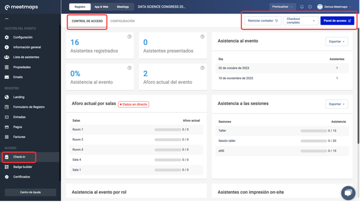The image size is (360, 202).
Task: Click the 02 de octubre de 2023 row
Action: pos(282,68)
